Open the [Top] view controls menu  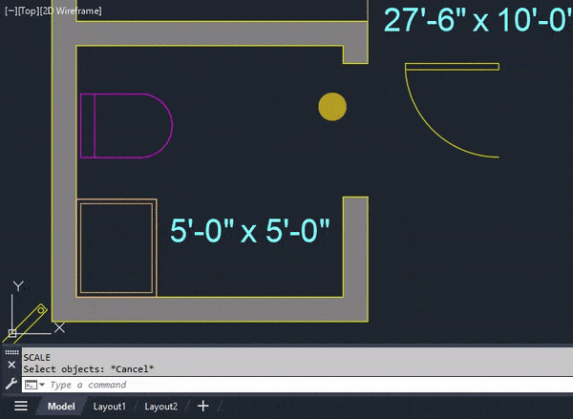pyautogui.click(x=28, y=10)
